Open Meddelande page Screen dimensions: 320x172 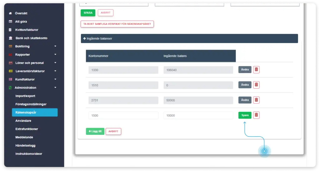coord(24,137)
